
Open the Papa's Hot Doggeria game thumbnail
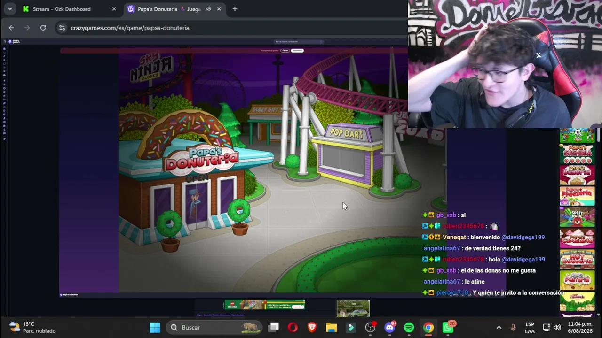(577, 260)
